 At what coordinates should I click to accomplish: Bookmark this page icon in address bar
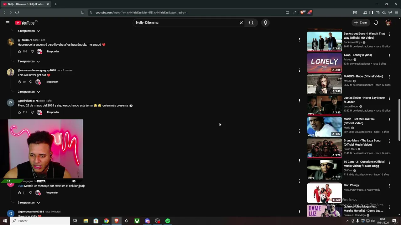83,12
